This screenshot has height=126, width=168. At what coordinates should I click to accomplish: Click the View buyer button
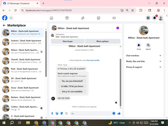tap(68, 41)
